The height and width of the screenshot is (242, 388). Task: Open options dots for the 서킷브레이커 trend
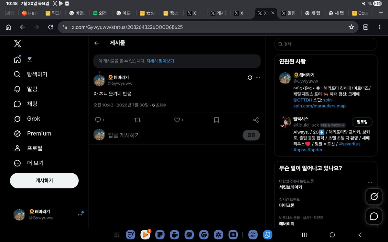coord(370,182)
